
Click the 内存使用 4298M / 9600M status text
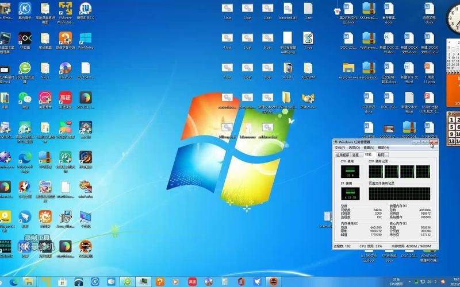coord(411,246)
